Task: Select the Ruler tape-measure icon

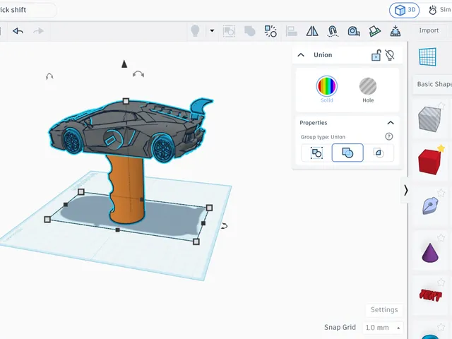Action: point(354,31)
